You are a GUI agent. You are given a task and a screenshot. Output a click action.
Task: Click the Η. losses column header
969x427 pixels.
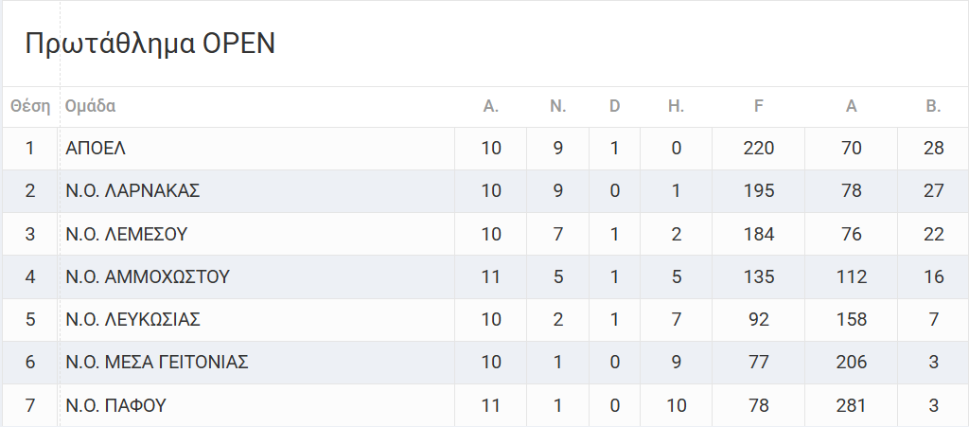pos(676,106)
